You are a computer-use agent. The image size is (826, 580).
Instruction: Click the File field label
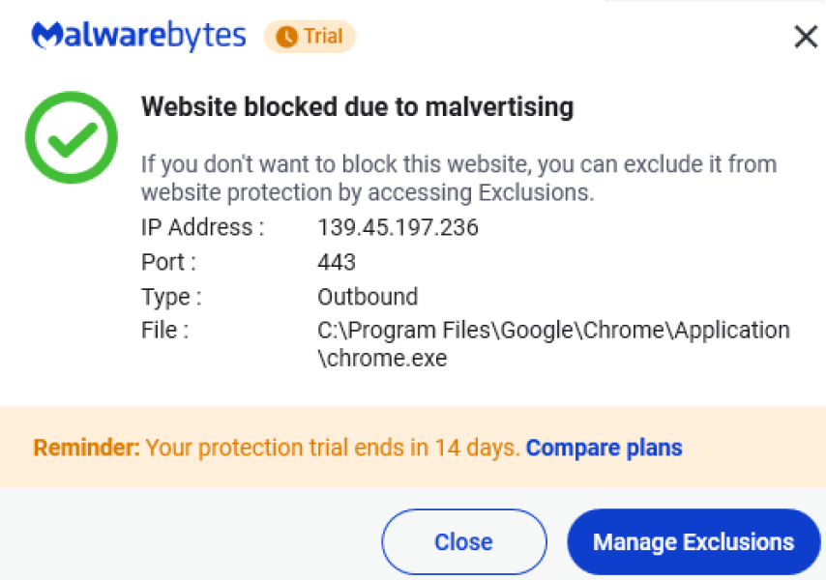[x=163, y=330]
